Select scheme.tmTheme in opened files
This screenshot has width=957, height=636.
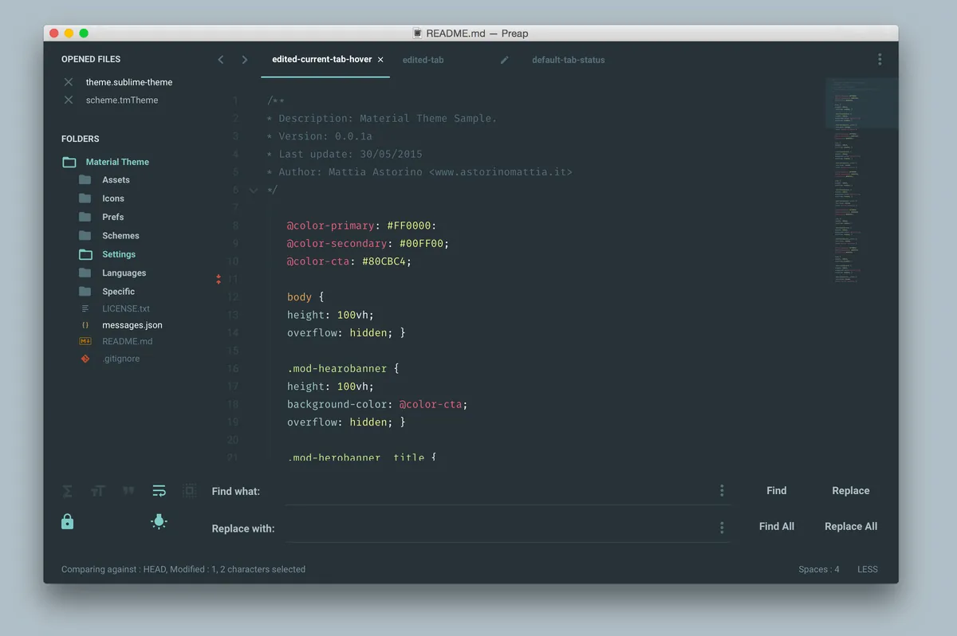tap(122, 100)
